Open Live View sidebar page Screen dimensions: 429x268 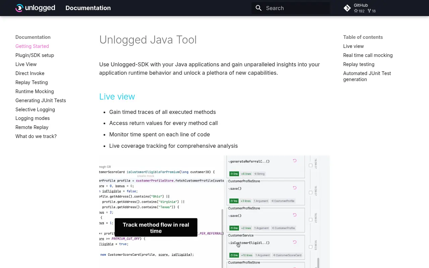click(26, 64)
